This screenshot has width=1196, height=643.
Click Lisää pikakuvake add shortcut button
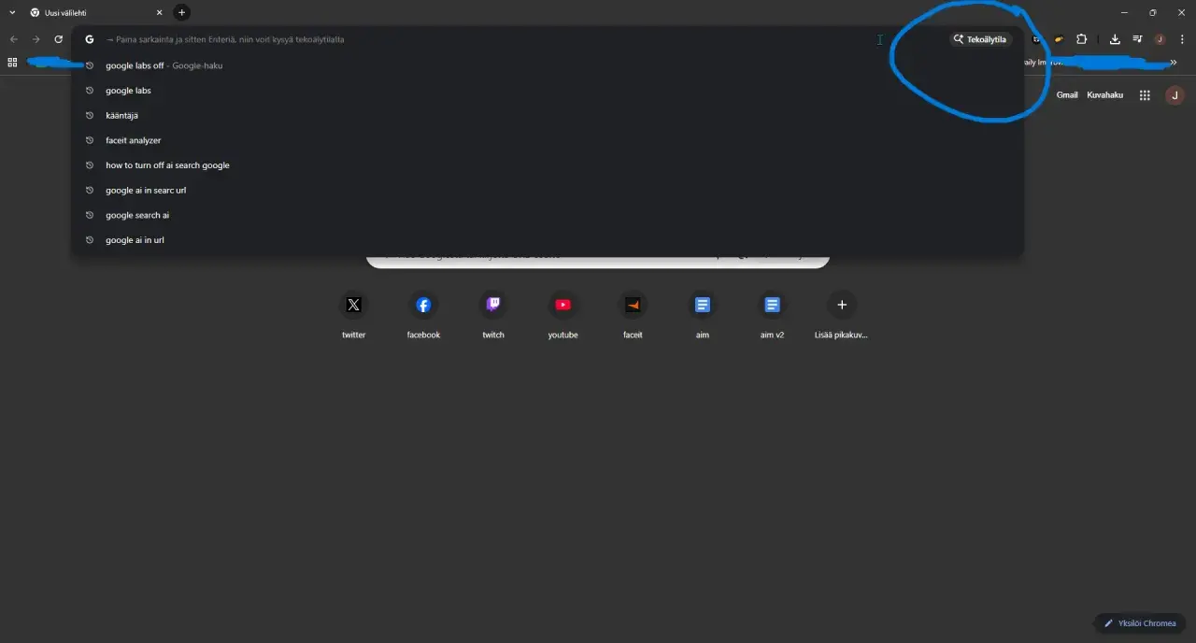841,315
